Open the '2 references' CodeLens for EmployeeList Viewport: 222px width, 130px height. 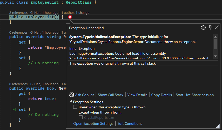pyautogui.click(x=18, y=13)
